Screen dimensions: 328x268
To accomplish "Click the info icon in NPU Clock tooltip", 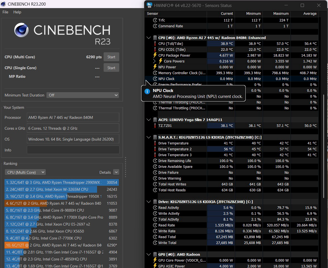I will pos(147,91).
